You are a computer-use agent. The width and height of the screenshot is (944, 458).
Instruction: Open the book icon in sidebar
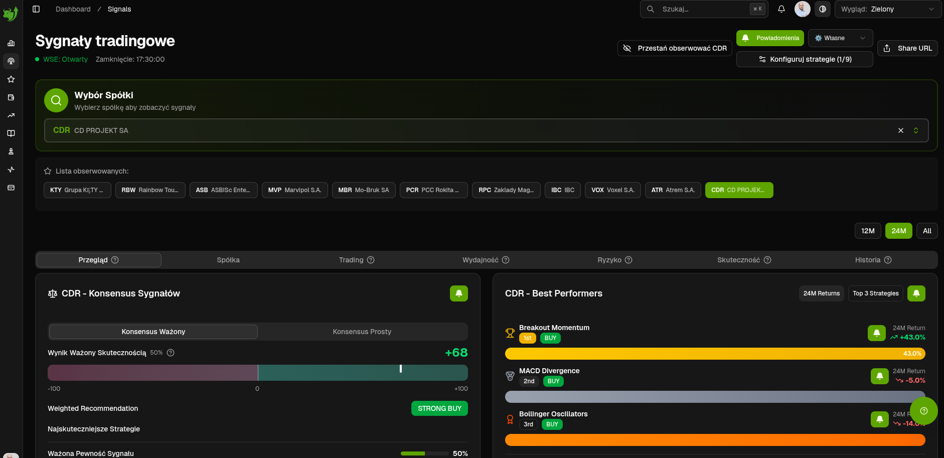click(11, 133)
